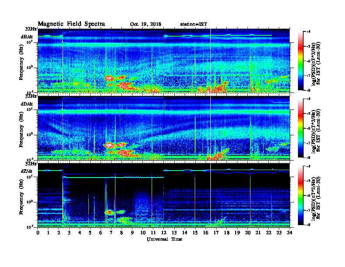Click hour "0" on the Universal Time axis

[x=38, y=233]
